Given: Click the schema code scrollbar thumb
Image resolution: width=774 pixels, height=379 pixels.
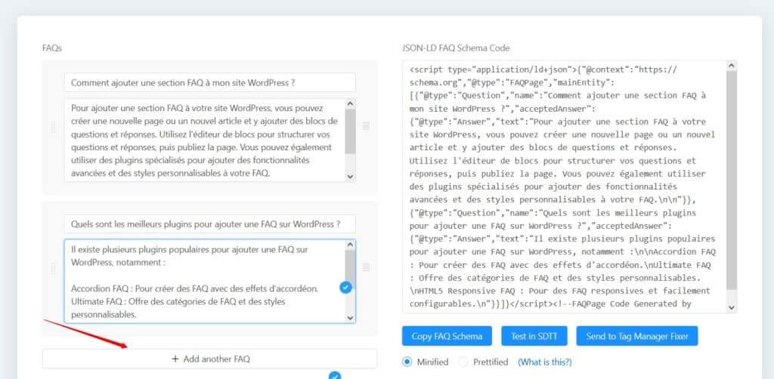Looking at the screenshot, I should pyautogui.click(x=732, y=180).
